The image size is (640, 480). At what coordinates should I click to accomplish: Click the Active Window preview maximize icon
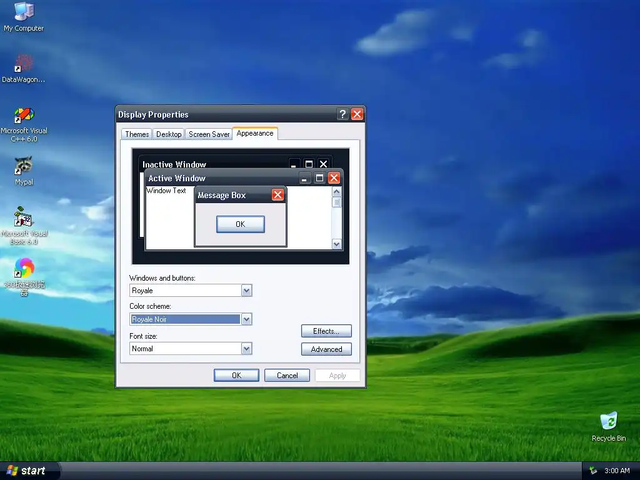click(319, 178)
